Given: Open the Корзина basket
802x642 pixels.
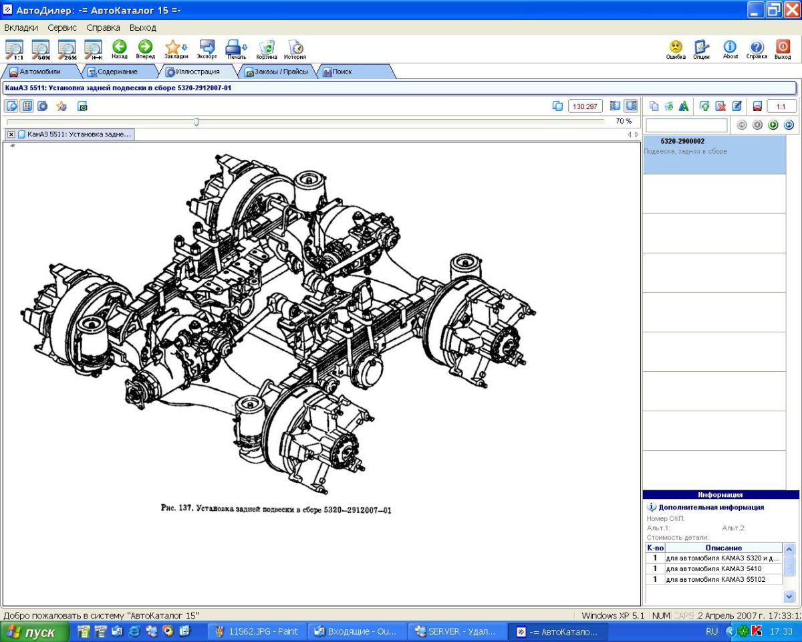Looking at the screenshot, I should [267, 49].
